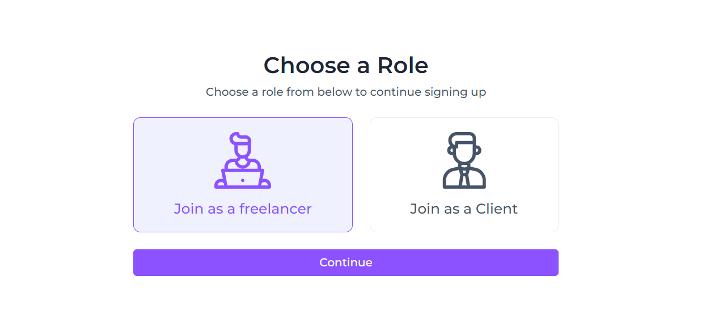This screenshot has width=727, height=336.
Task: Click the necktie on the client icon
Action: pos(464,178)
